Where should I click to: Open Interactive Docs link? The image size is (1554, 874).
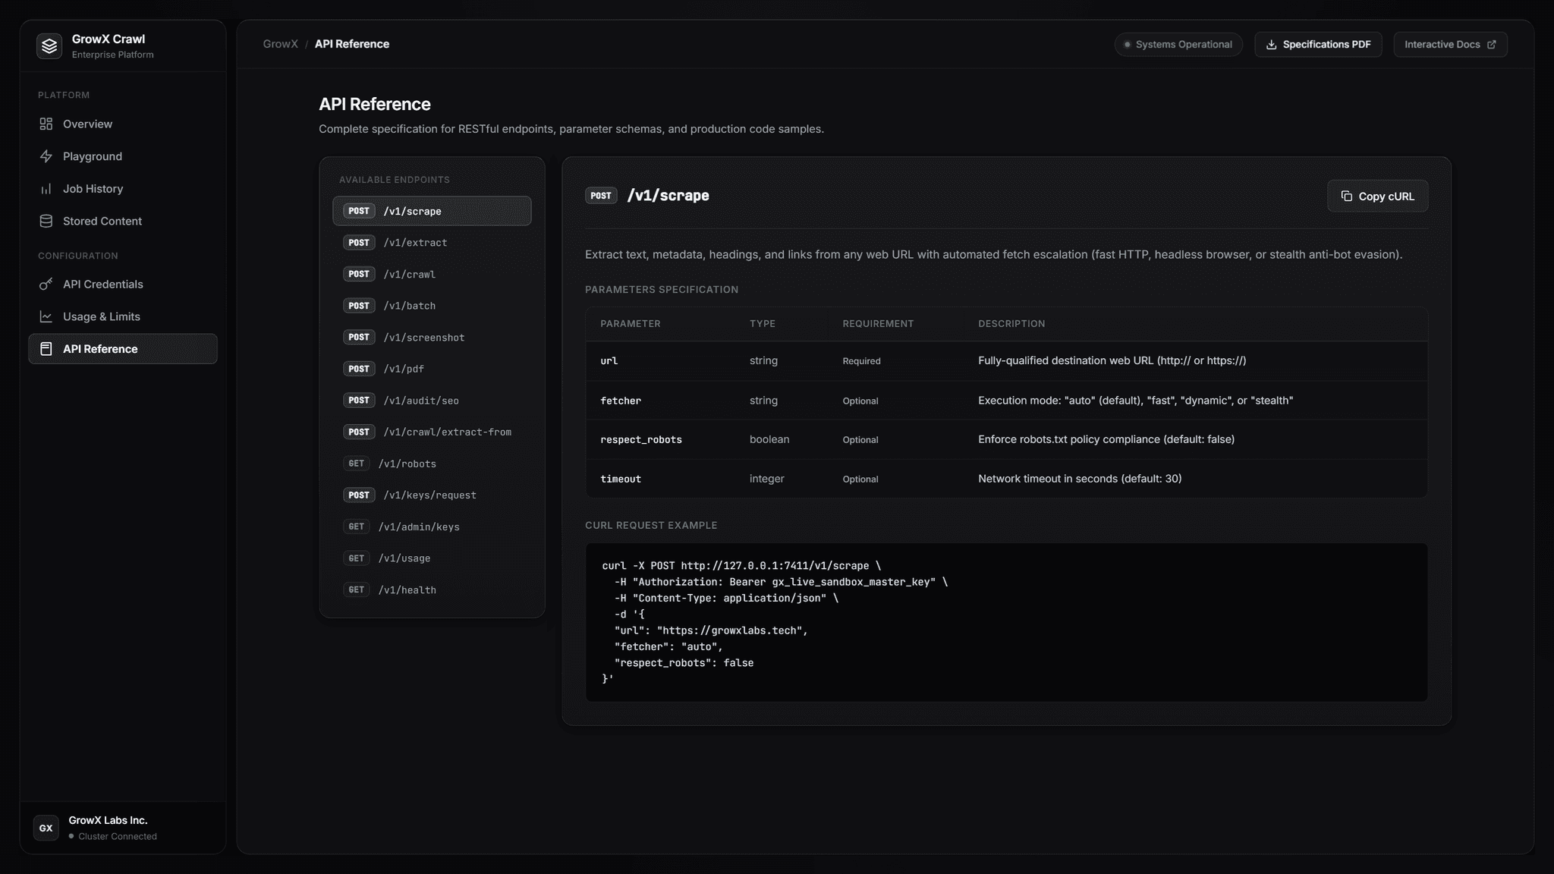pos(1450,45)
